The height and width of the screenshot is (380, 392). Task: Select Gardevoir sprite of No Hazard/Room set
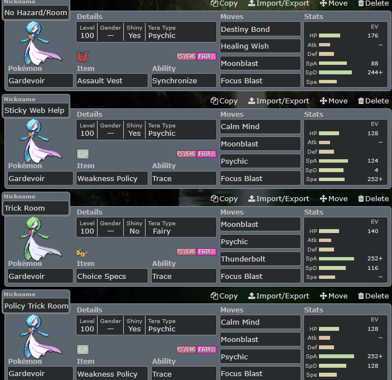(40, 44)
